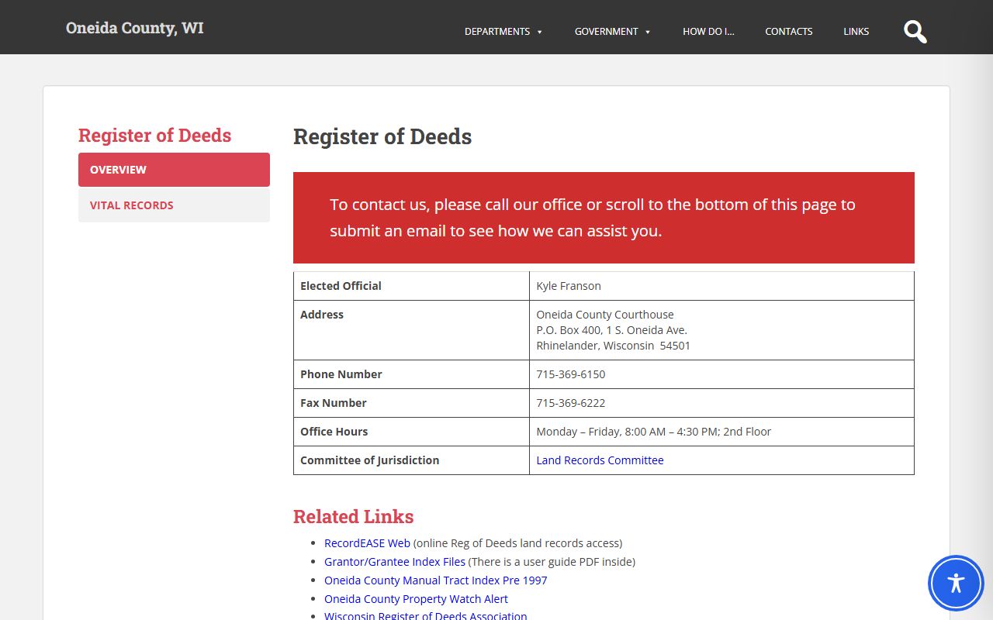993x620 pixels.
Task: Open the Links menu item
Action: (856, 32)
